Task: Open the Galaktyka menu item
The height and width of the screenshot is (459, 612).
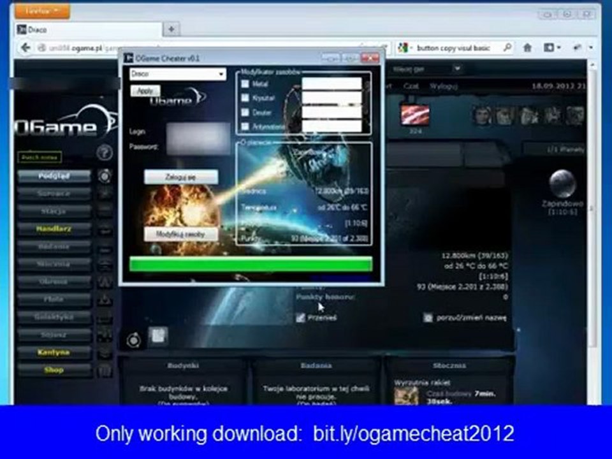Action: [x=54, y=317]
